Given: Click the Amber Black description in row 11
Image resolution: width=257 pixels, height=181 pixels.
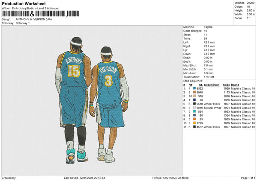Looking at the screenshot, I should click(212, 127).
